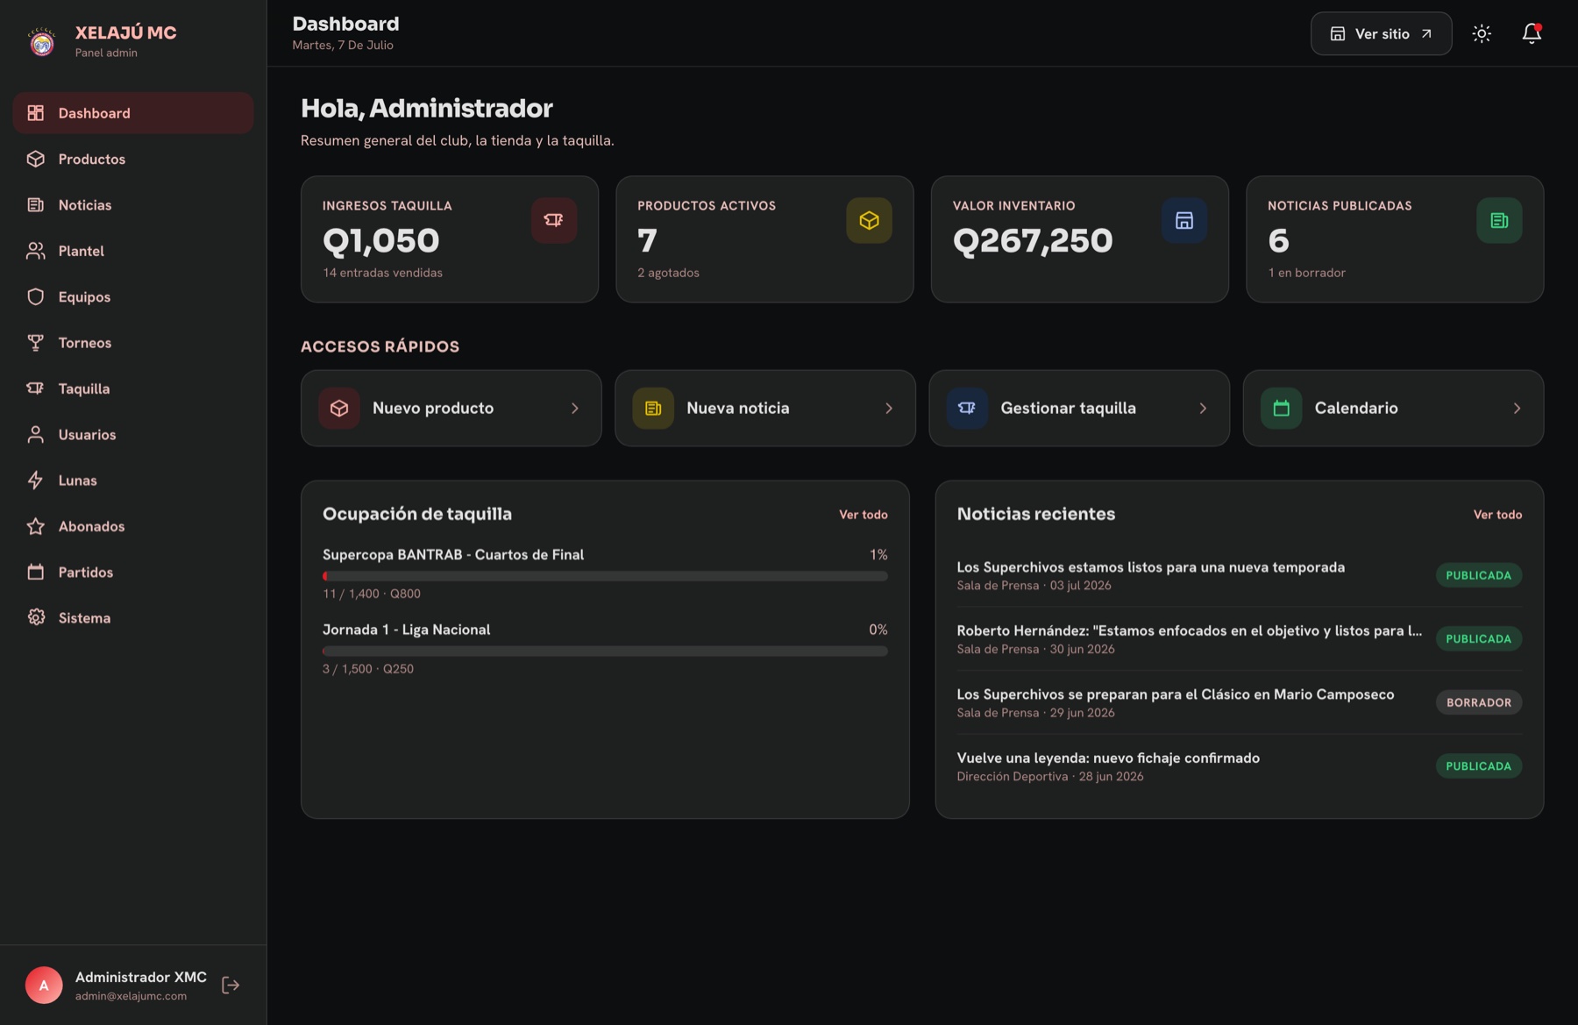Open the Nuevo producto quick access
The image size is (1578, 1025).
(x=451, y=408)
